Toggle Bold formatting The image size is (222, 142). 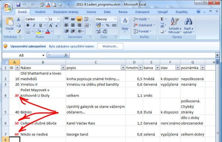[x=28, y=25]
